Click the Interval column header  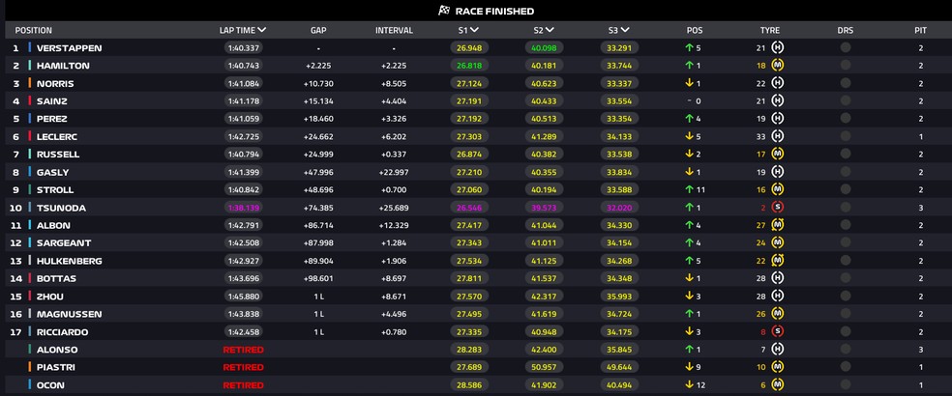point(394,30)
